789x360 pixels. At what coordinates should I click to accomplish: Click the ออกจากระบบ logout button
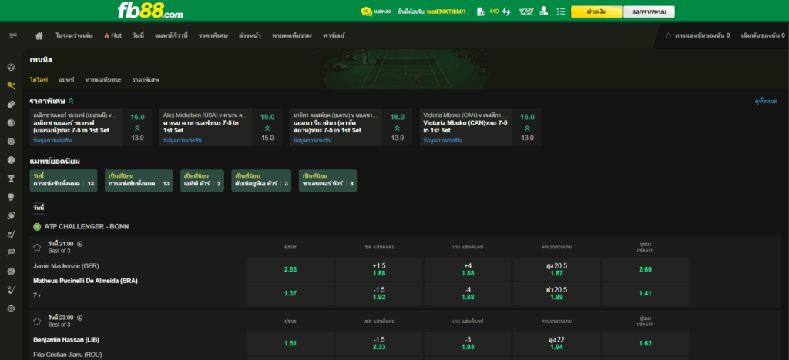tap(649, 12)
